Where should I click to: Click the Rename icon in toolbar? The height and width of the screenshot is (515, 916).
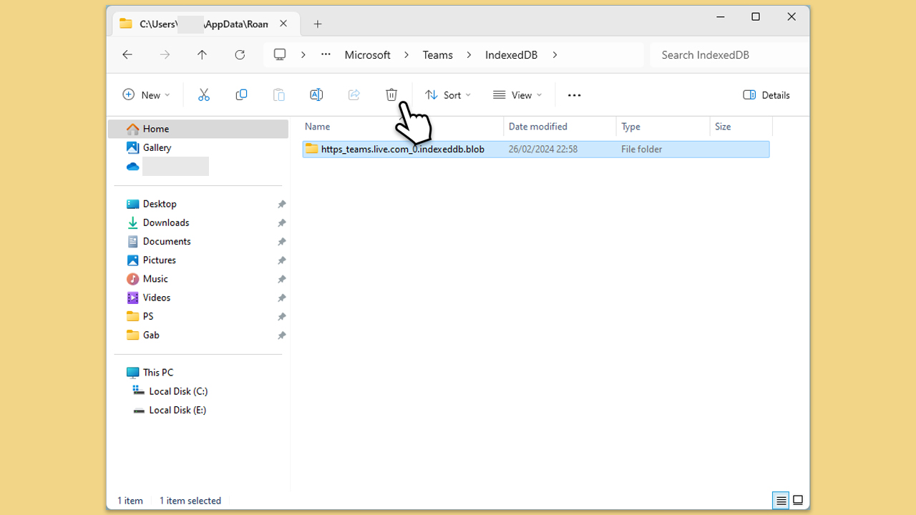pos(316,95)
